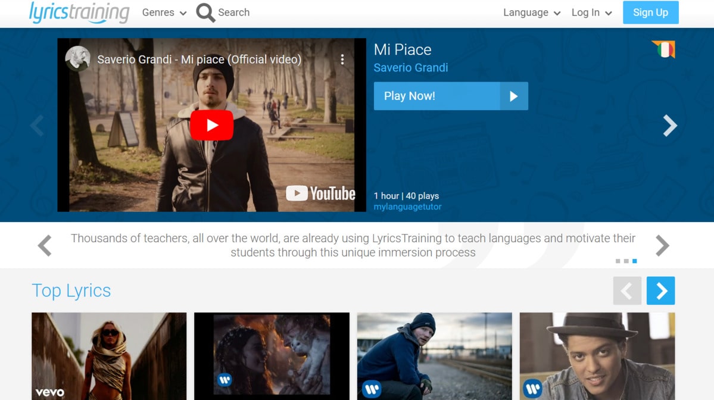Image resolution: width=714 pixels, height=400 pixels.
Task: Go to previous Top Lyrics page
Action: point(627,291)
